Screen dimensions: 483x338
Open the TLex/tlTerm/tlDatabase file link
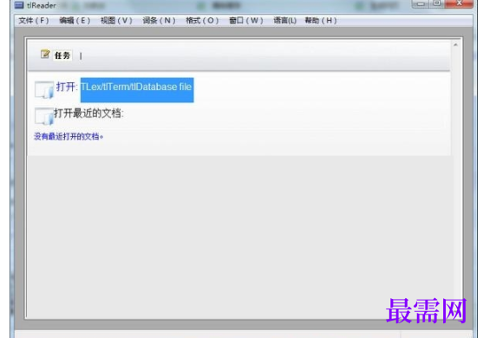point(137,90)
